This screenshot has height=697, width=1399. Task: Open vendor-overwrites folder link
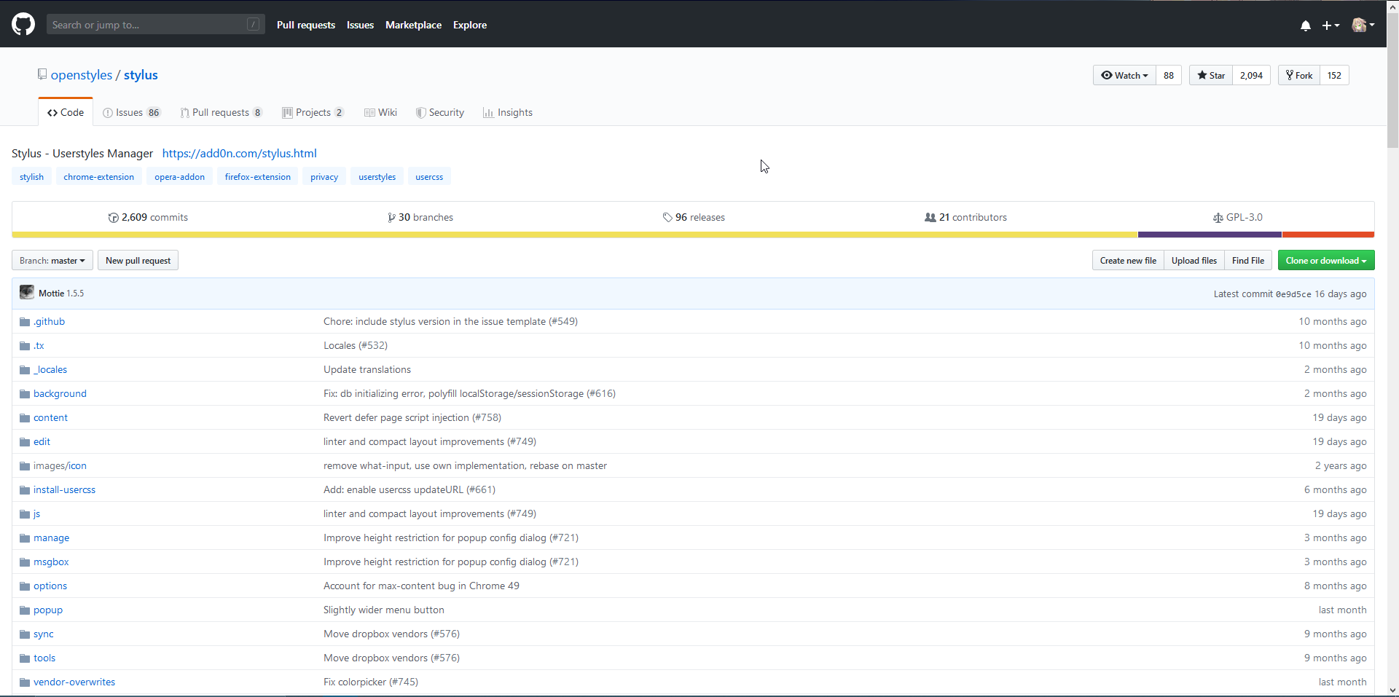pyautogui.click(x=74, y=682)
